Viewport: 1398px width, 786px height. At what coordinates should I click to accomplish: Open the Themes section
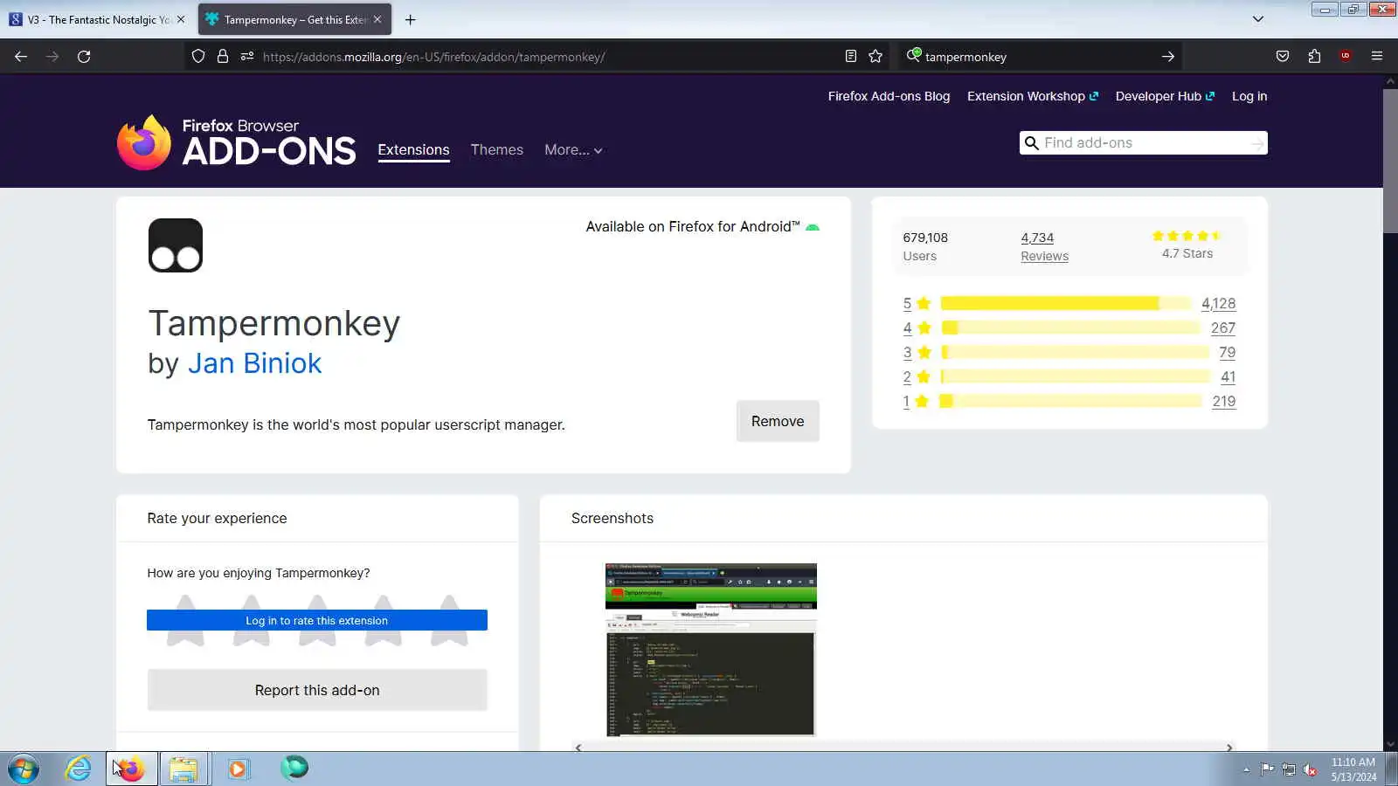[496, 150]
